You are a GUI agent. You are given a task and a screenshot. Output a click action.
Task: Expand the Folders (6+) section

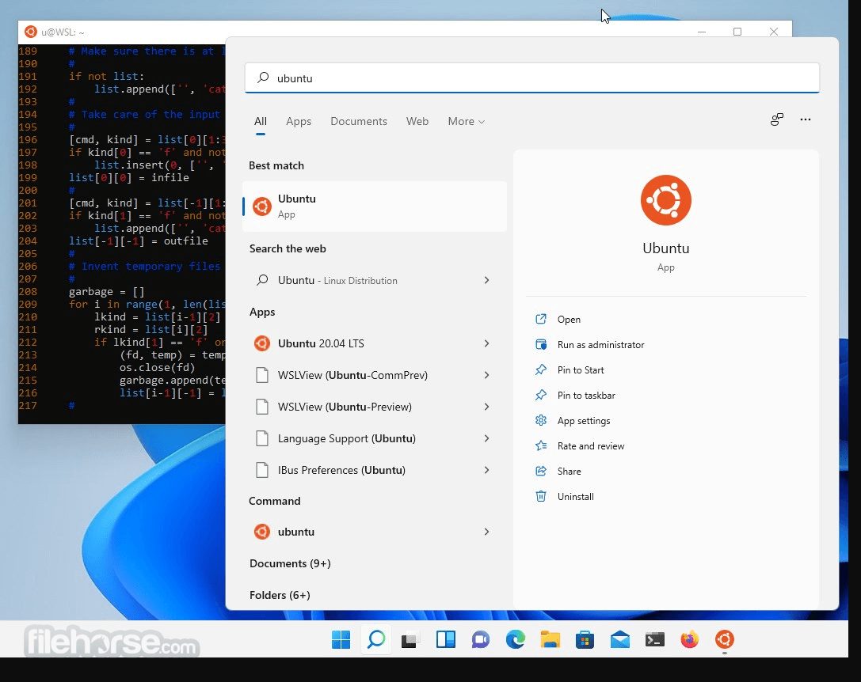(280, 595)
